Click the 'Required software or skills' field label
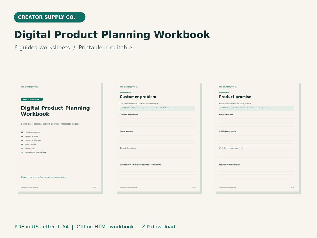 tap(230, 165)
